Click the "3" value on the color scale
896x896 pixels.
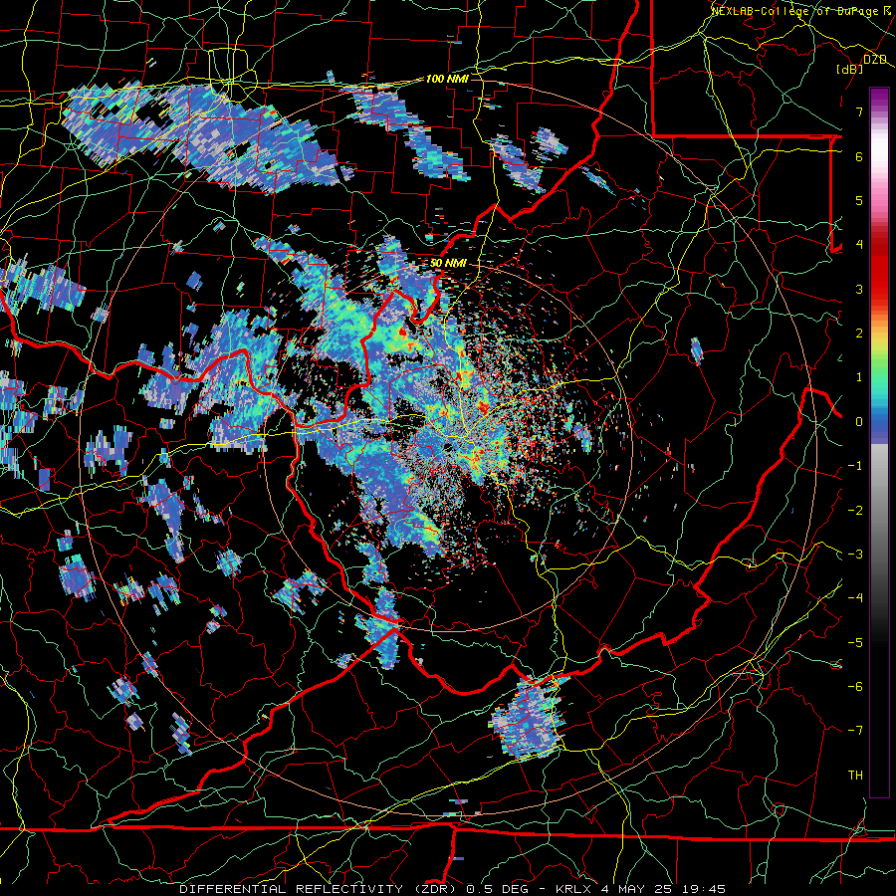coord(859,289)
